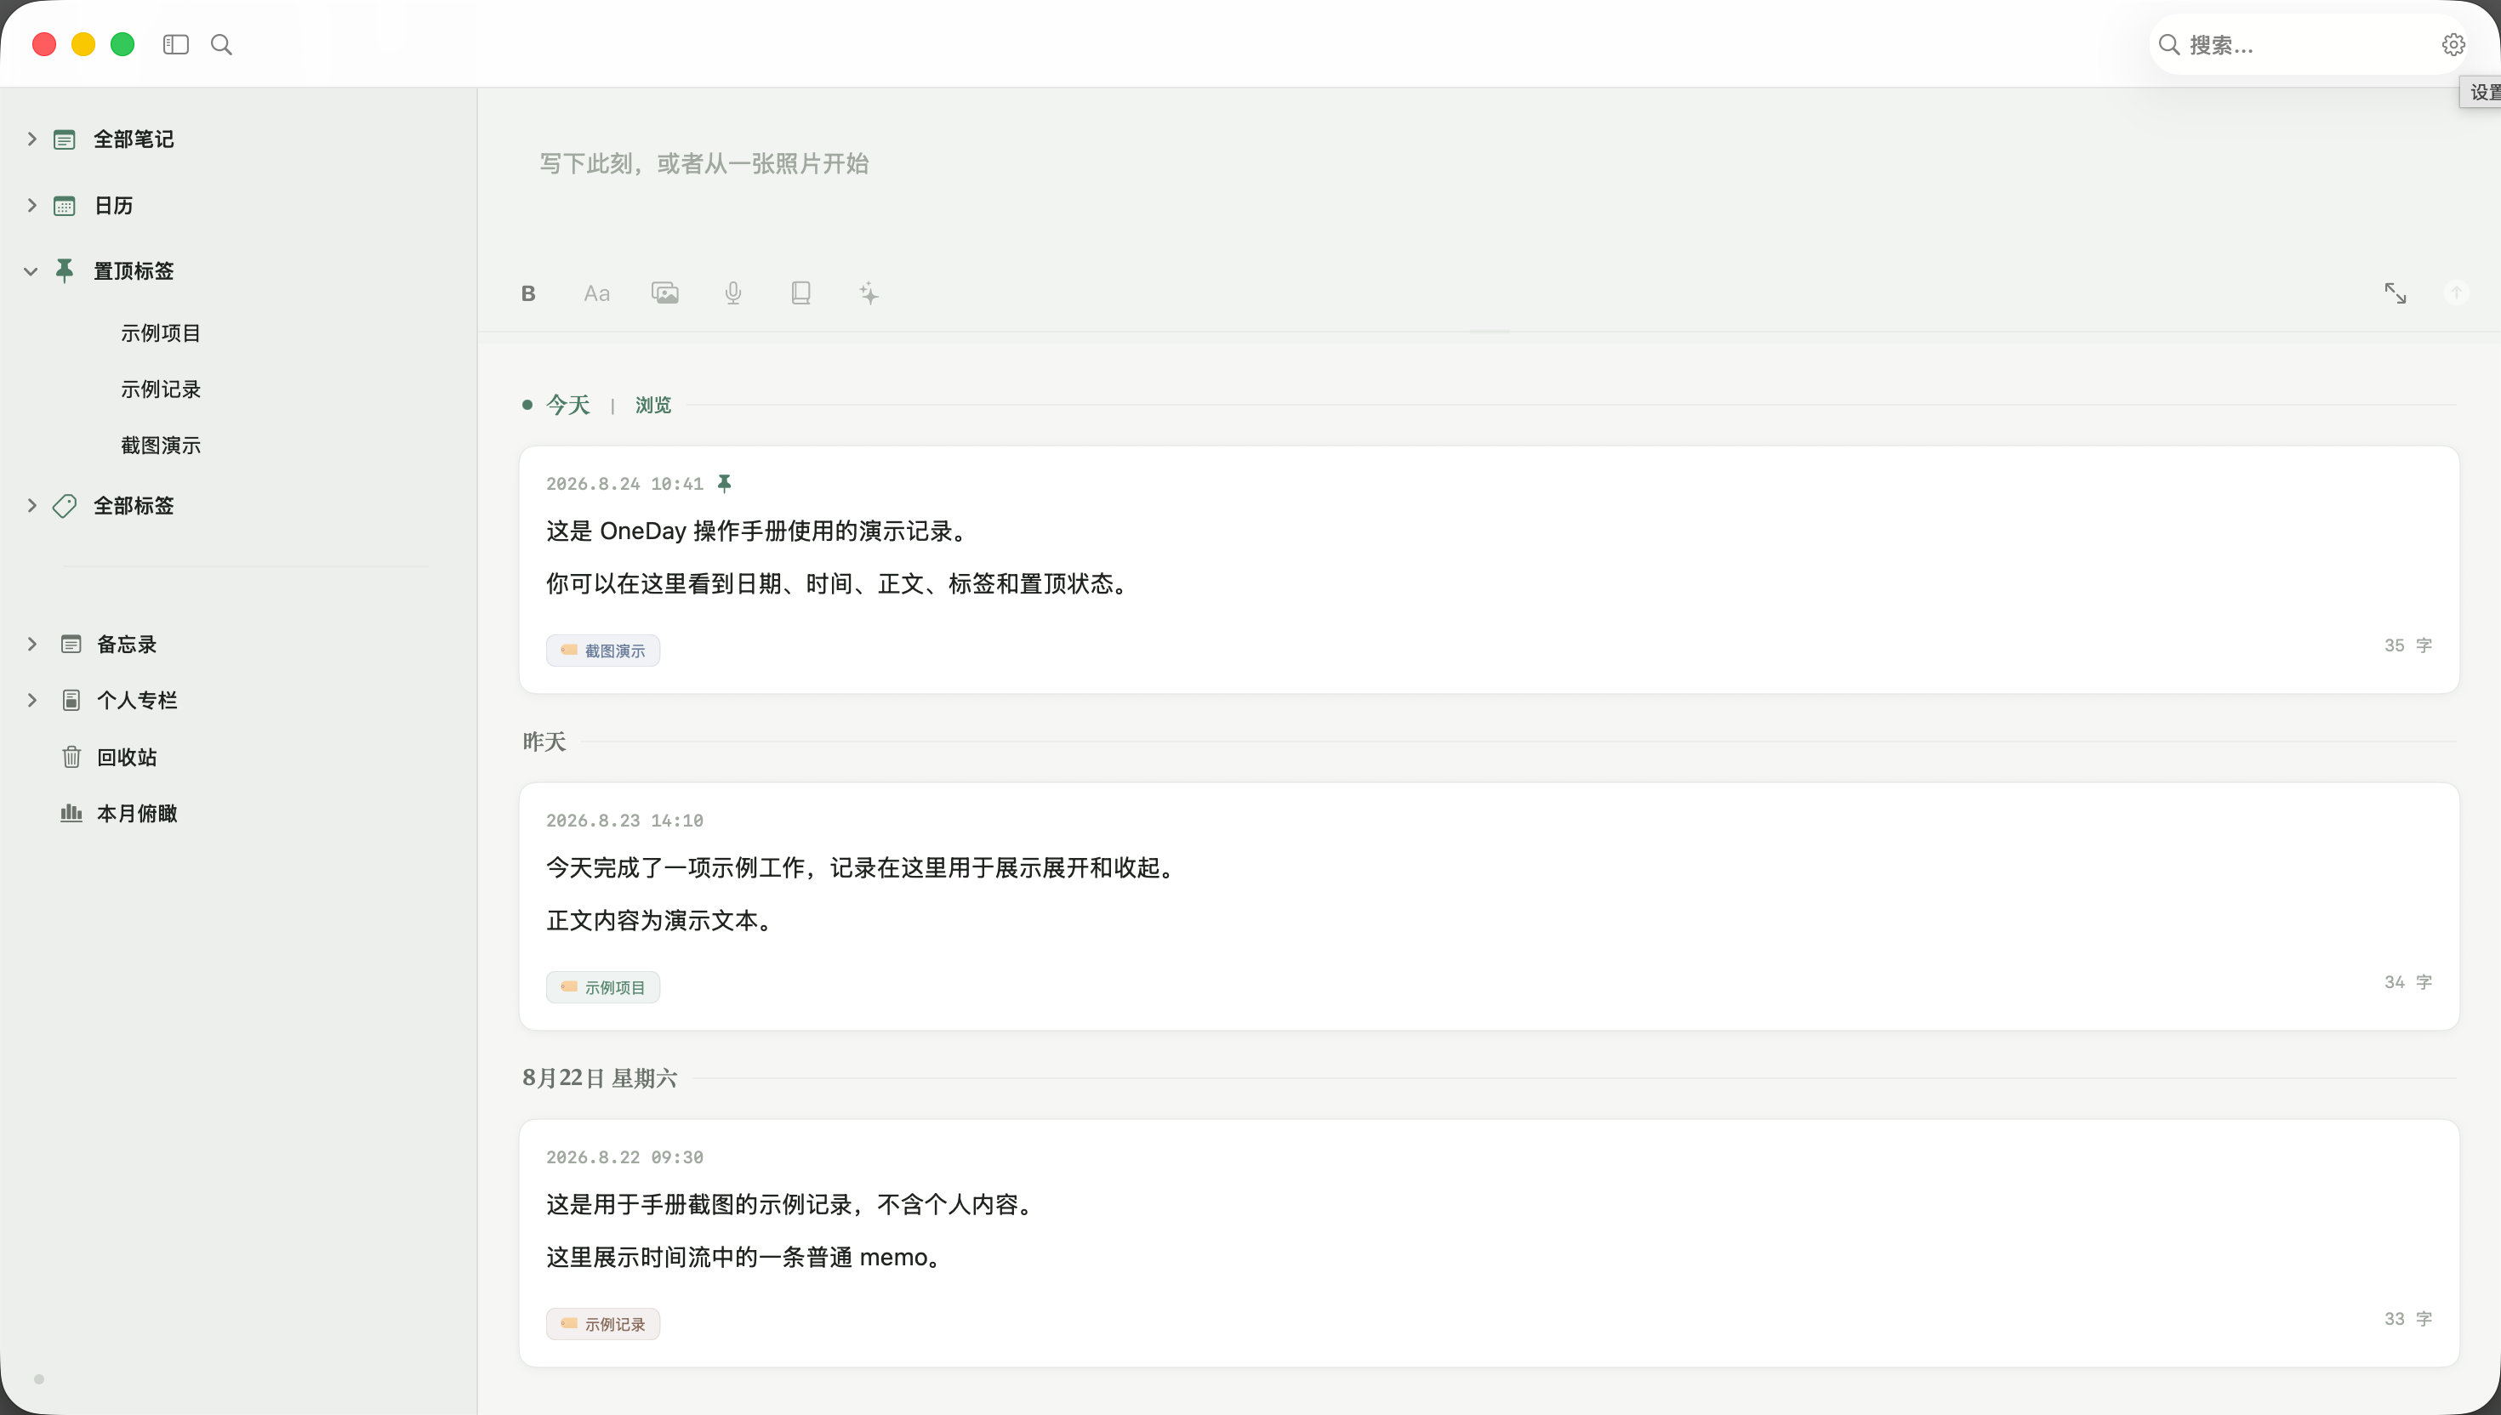Click the 昨天 date header
The height and width of the screenshot is (1415, 2501).
pos(544,742)
